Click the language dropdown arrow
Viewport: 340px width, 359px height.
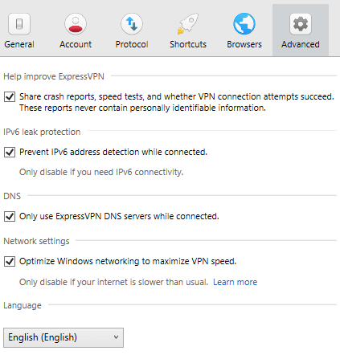116,337
